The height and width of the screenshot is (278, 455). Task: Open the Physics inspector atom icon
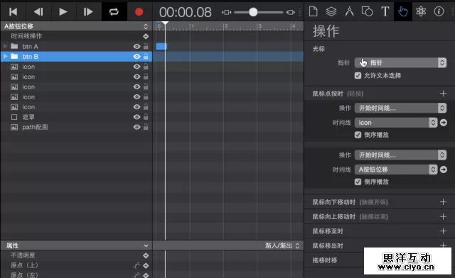coord(421,11)
